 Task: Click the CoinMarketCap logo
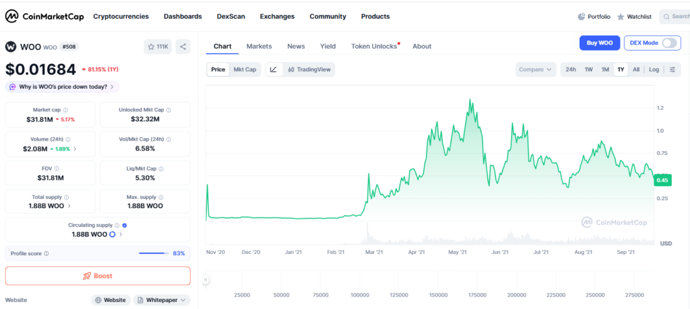click(x=45, y=17)
